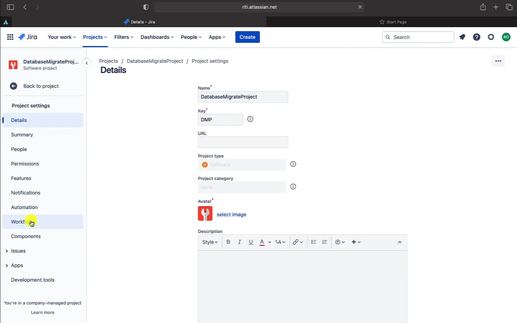Open the text color picker dropdown arrow

tap(269, 242)
